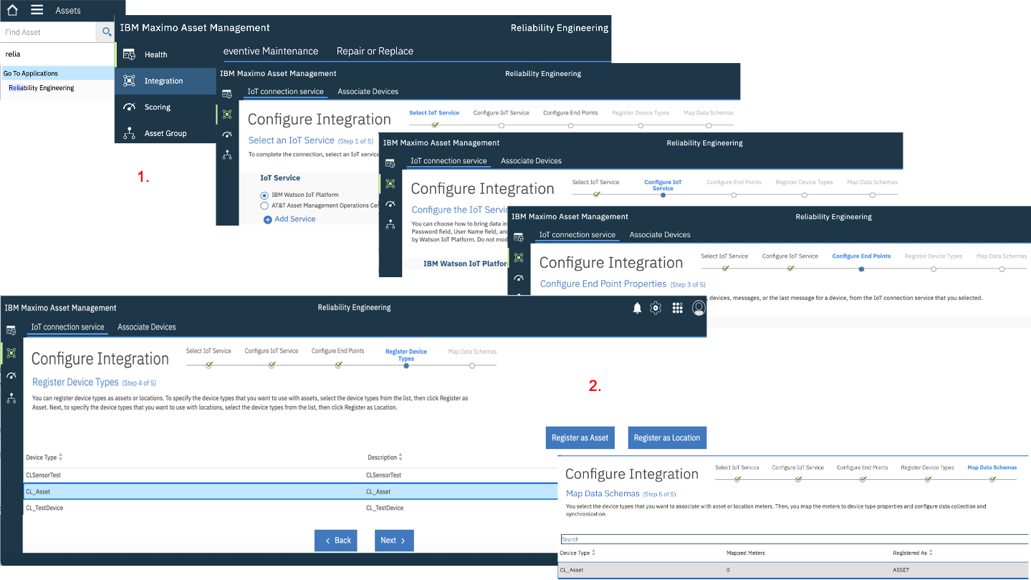Open IoT connection service tab in Step 3 window
Image resolution: width=1031 pixels, height=580 pixels.
(577, 235)
